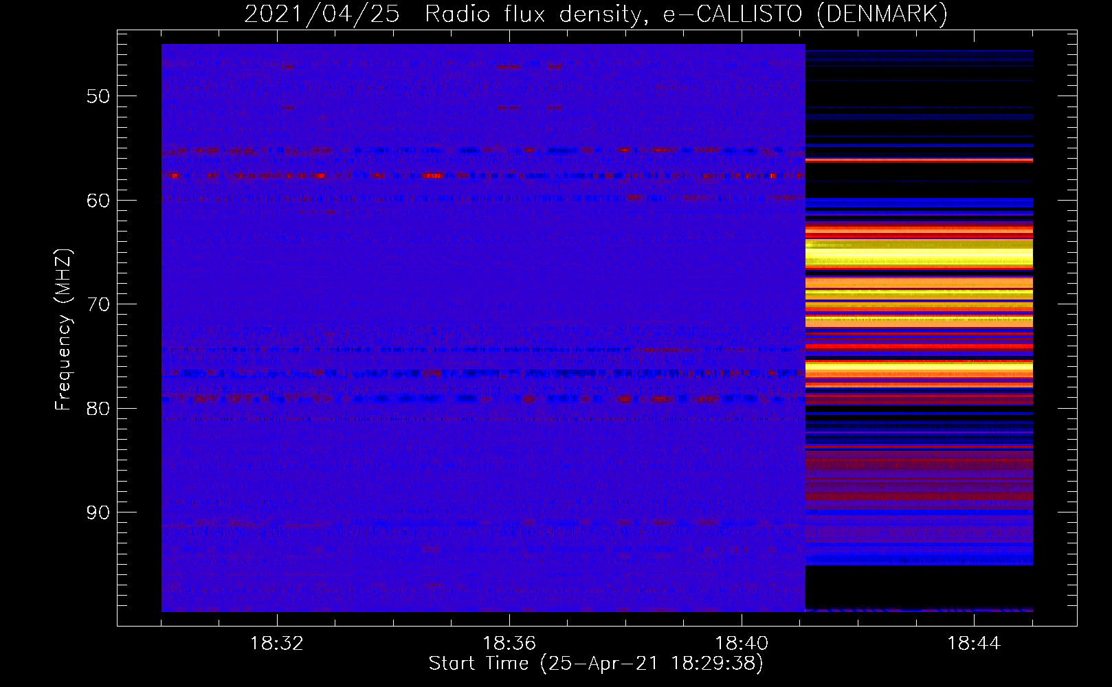
Task: Click the 18:40 time tick label
Action: pos(742,644)
